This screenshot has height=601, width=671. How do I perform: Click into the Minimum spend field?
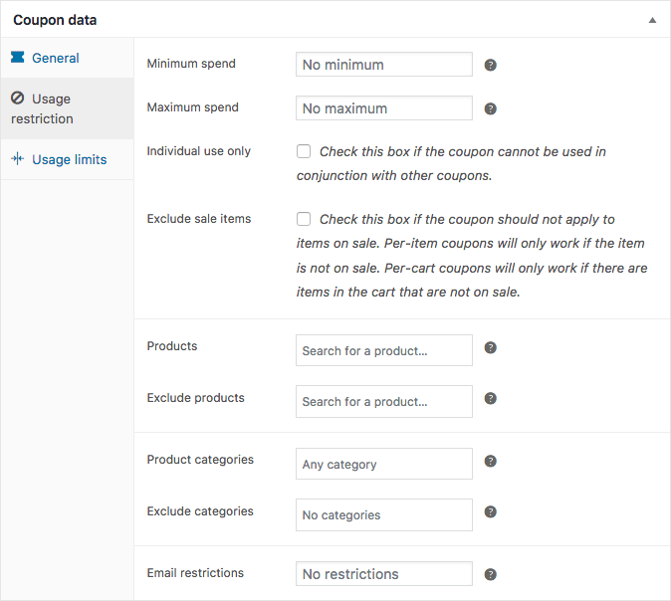[x=383, y=65]
